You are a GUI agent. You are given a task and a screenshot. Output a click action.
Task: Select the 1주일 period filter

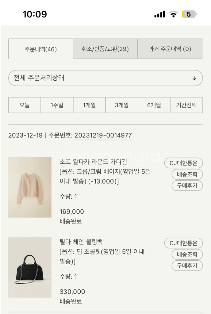pyautogui.click(x=56, y=105)
